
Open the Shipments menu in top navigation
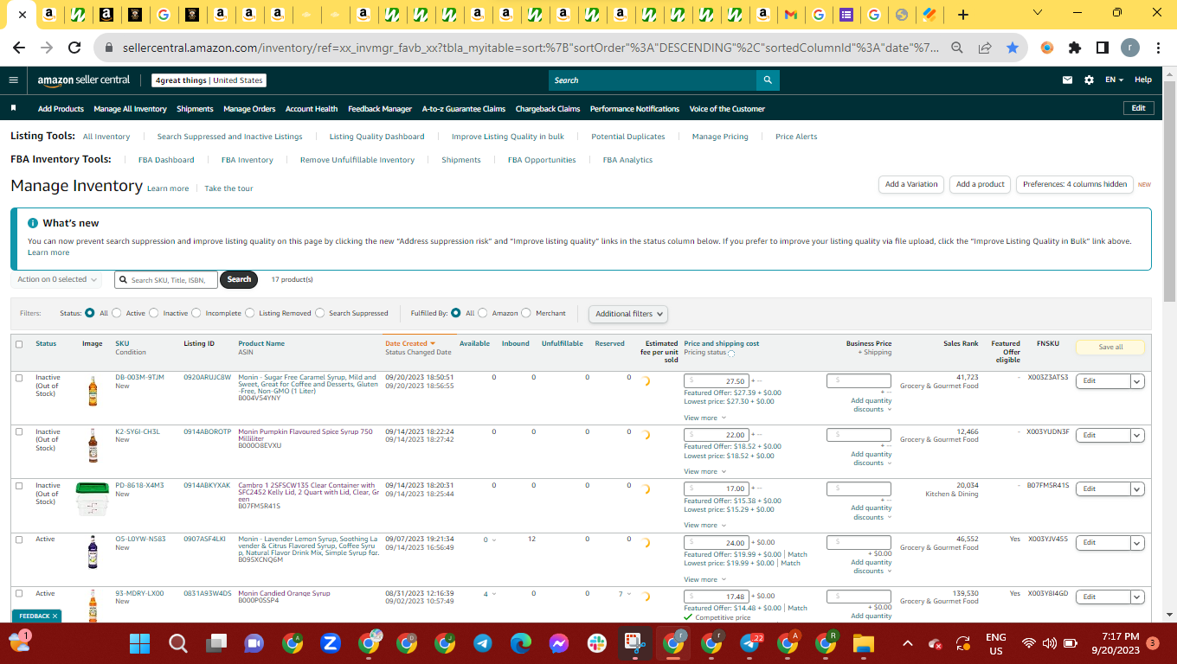195,109
